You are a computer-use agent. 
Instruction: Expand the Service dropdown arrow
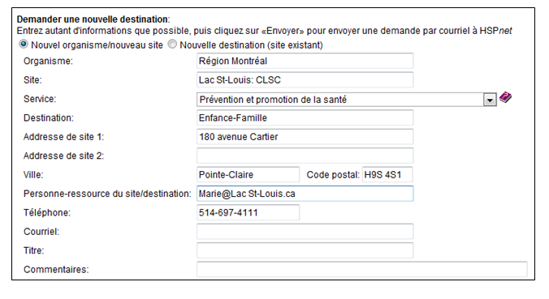490,100
